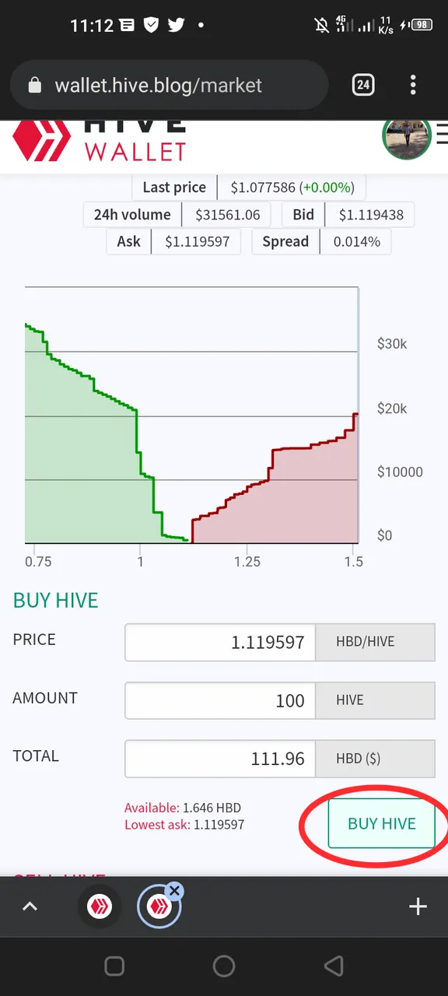
Task: Tap the muted bell status icon
Action: 322,25
